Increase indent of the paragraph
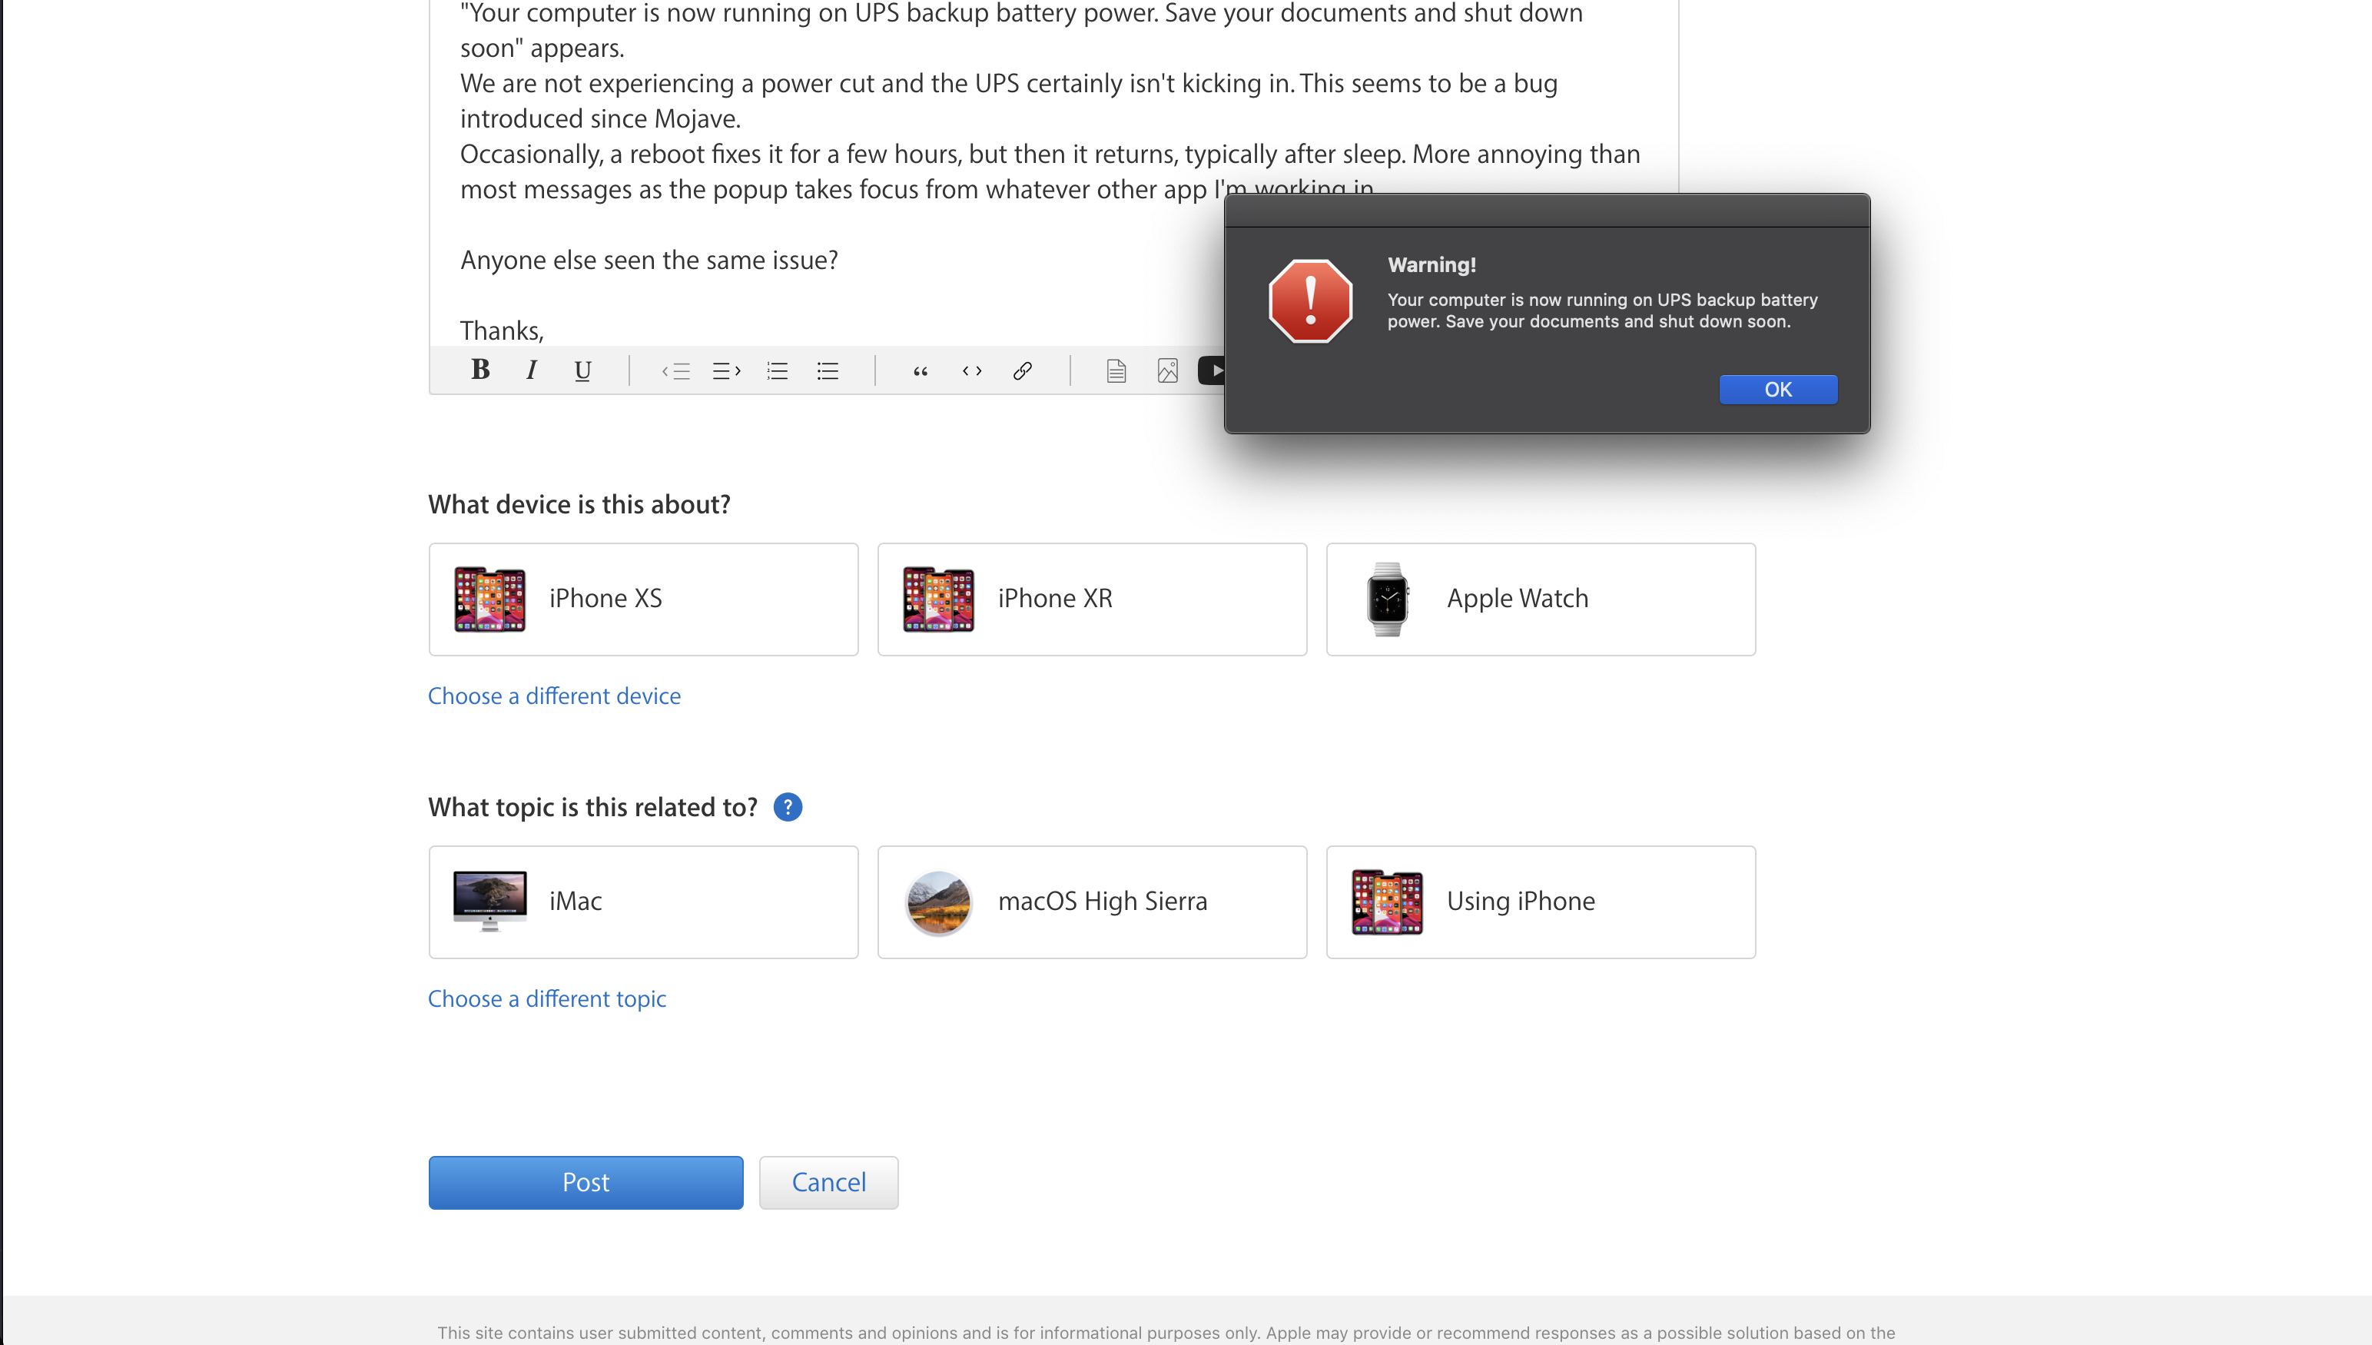 pos(727,371)
